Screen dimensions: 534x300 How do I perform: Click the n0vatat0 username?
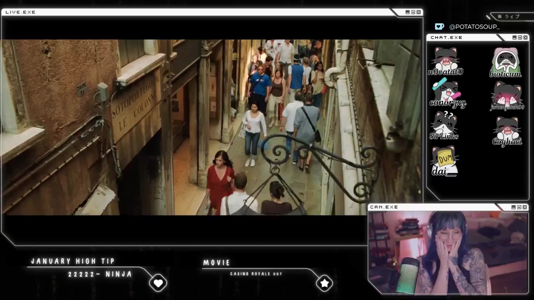446,72
